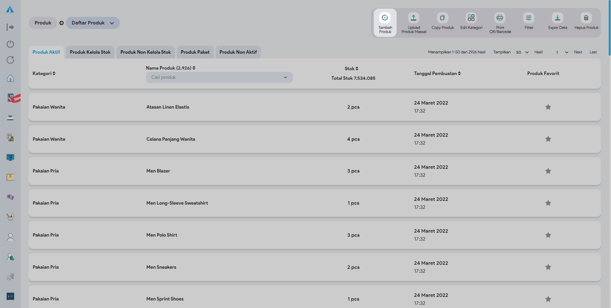Open the home icon in sidebar

click(x=10, y=78)
